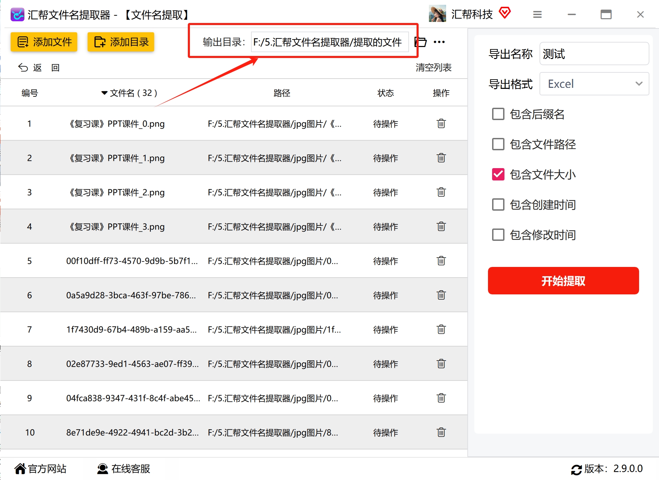Open output directory folder browse icon
This screenshot has height=480, width=659.
(x=420, y=42)
